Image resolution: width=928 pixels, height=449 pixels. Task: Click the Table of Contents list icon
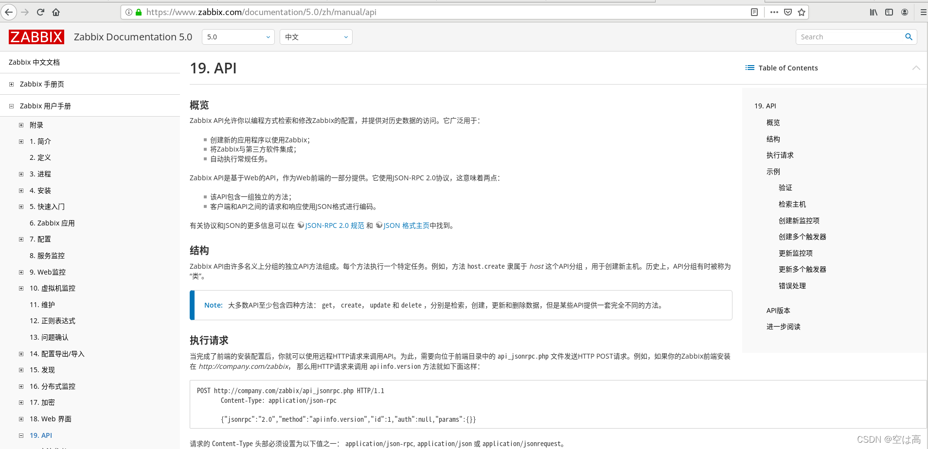coord(750,68)
